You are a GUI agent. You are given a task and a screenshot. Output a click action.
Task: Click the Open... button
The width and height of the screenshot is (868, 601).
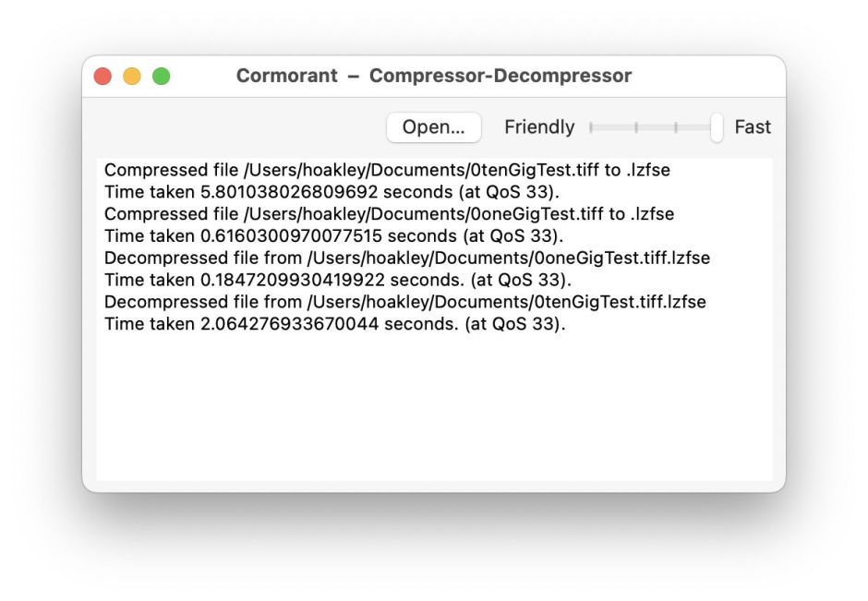(x=433, y=127)
